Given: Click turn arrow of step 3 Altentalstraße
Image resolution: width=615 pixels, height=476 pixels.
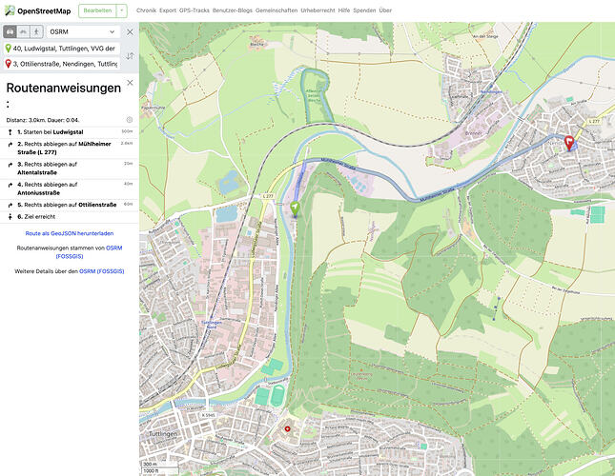Looking at the screenshot, I should 10,165.
